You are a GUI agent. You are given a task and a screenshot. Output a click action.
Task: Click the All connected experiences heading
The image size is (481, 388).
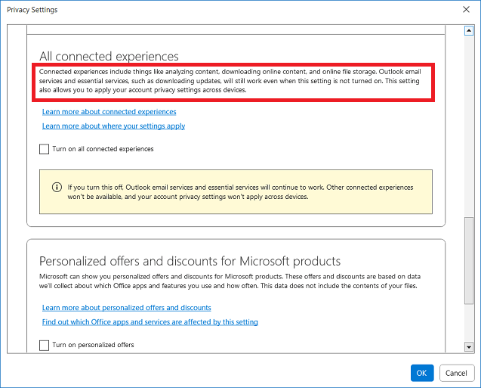109,56
